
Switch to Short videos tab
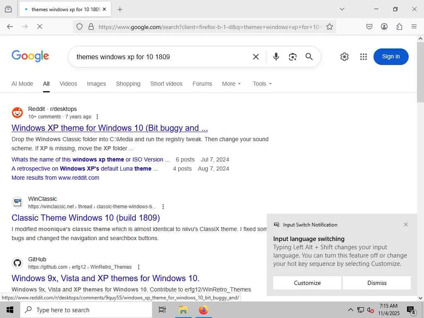pyautogui.click(x=166, y=84)
